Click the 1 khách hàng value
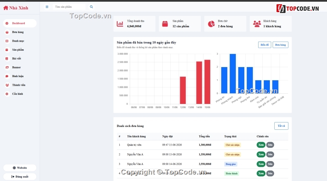 (272, 26)
